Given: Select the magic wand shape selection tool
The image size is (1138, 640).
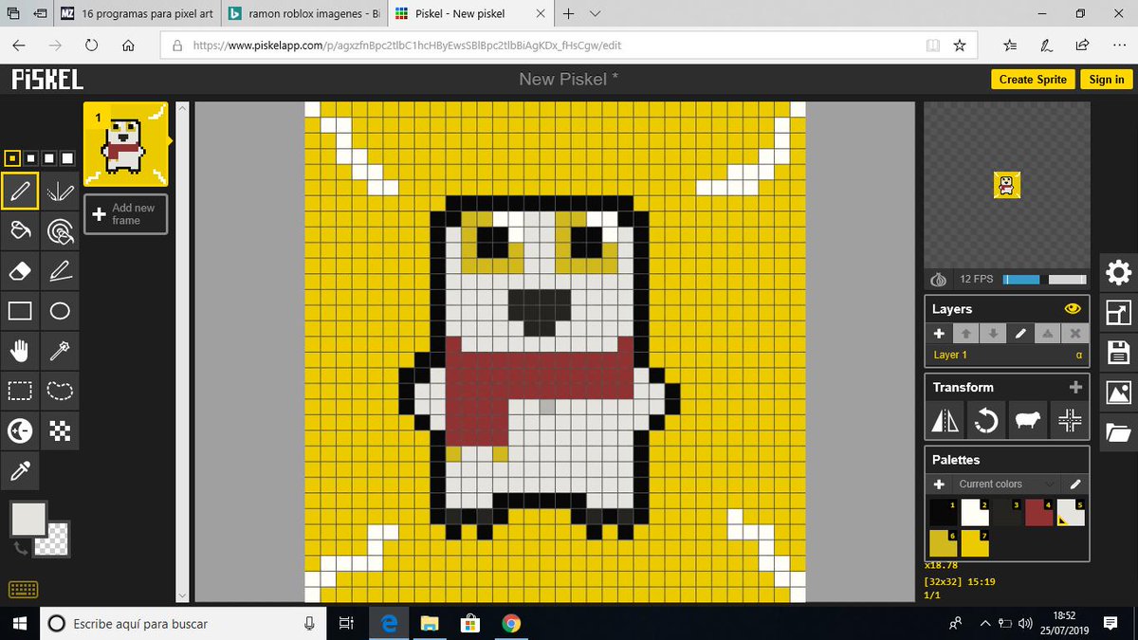Looking at the screenshot, I should click(60, 351).
